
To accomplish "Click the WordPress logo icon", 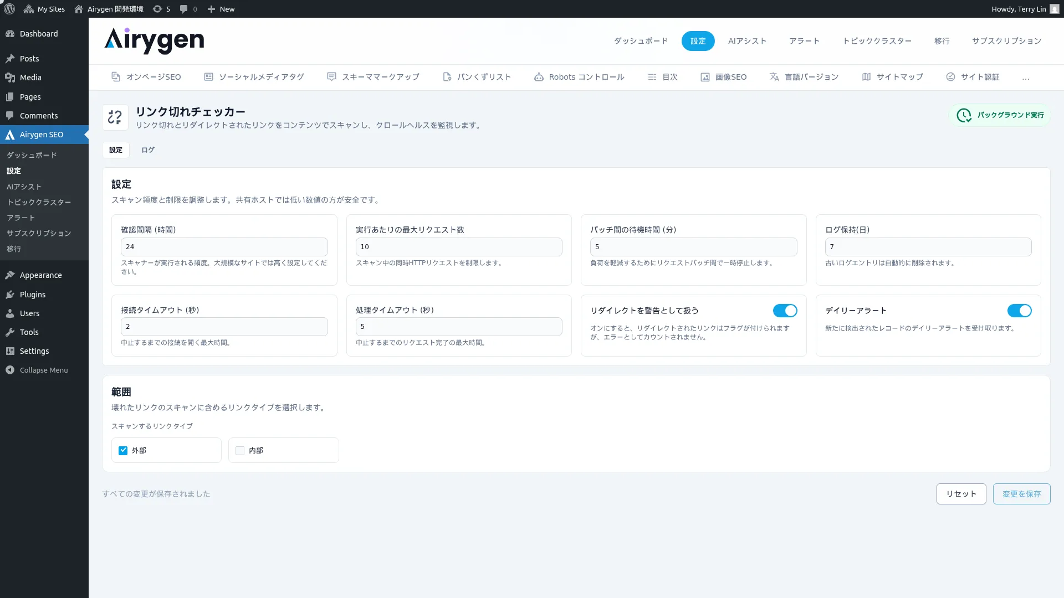I will coord(9,9).
